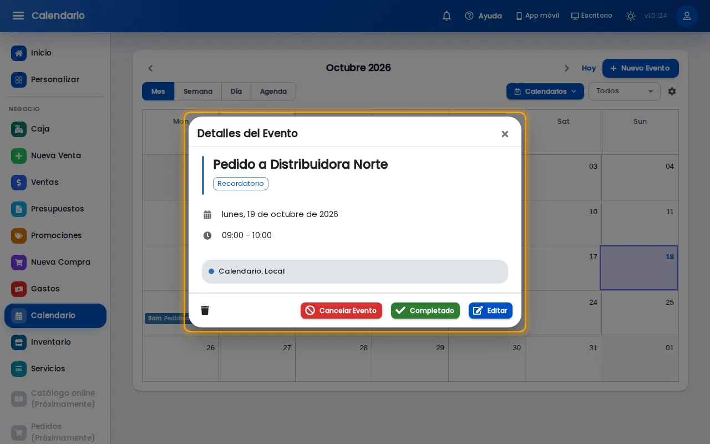
Task: Click the Editar button
Action: coord(490,311)
